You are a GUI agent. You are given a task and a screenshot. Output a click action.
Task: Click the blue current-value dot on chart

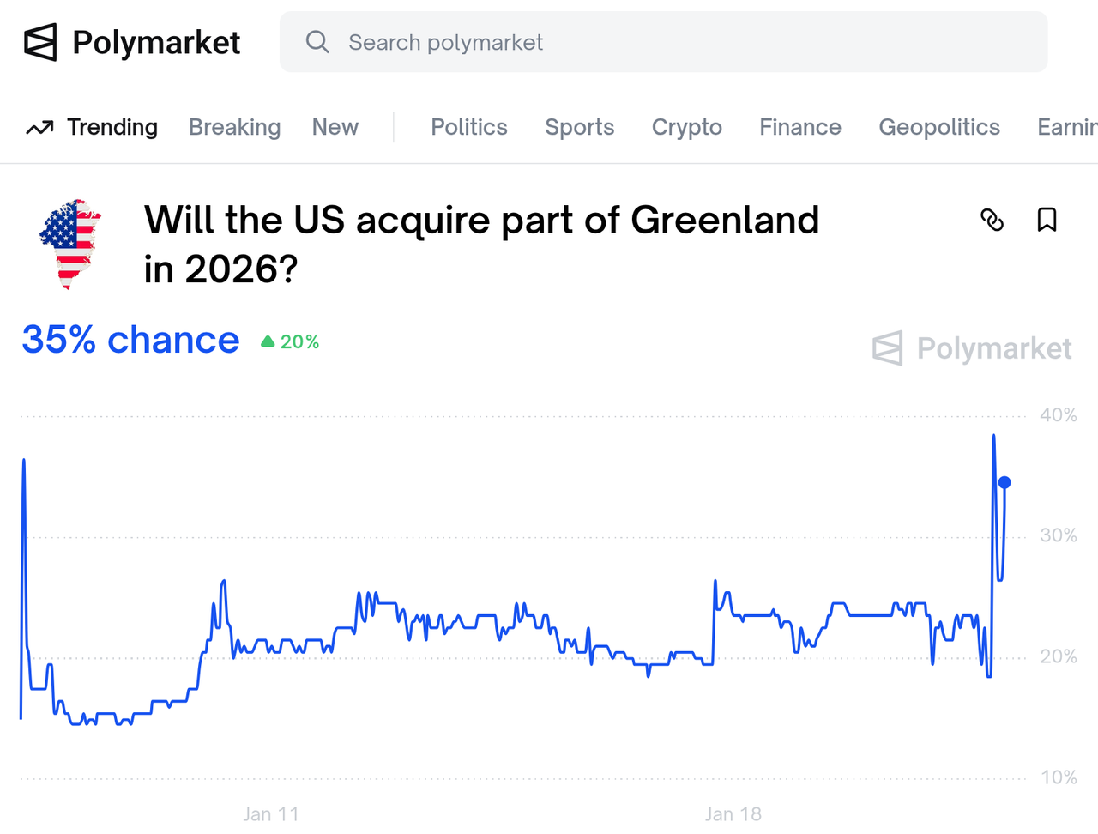1004,483
